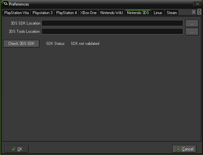Click the '3DS SDK Location' label
203x155 pixels.
point(25,23)
